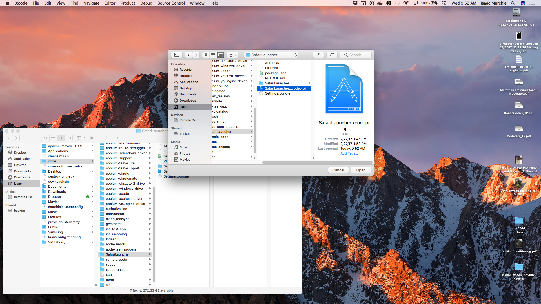Expand SafariLauncher folder arrow in file column
This screenshot has width=541, height=304.
click(309, 83)
